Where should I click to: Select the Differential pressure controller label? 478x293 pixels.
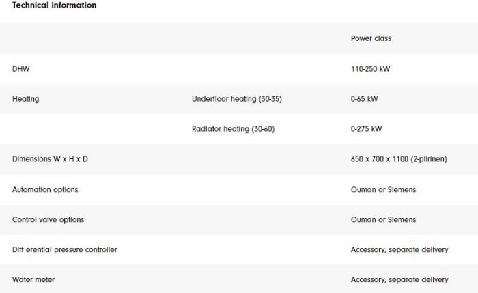(64, 249)
